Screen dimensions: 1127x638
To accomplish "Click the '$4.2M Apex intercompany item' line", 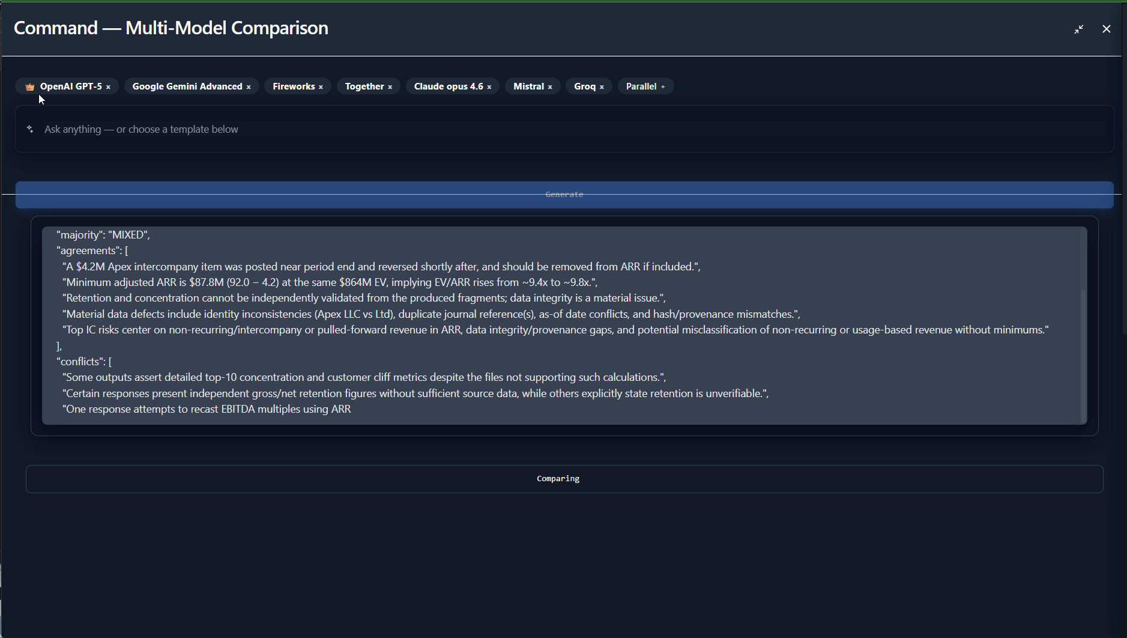I will point(381,267).
